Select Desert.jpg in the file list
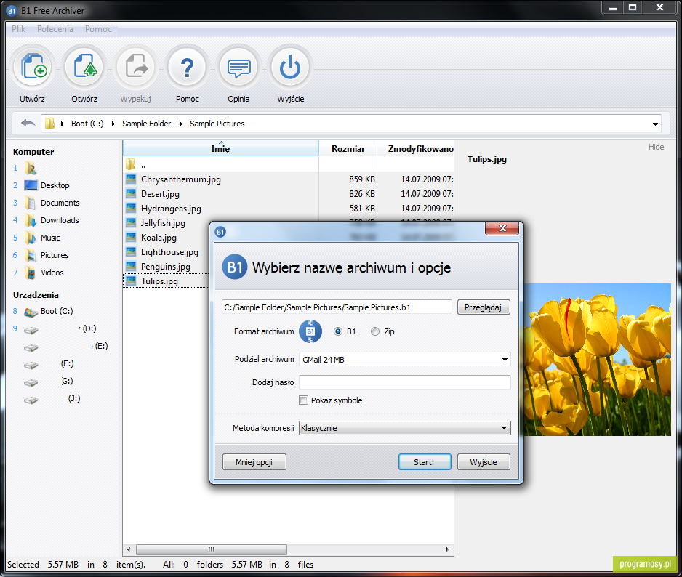682x577 pixels. pos(160,194)
